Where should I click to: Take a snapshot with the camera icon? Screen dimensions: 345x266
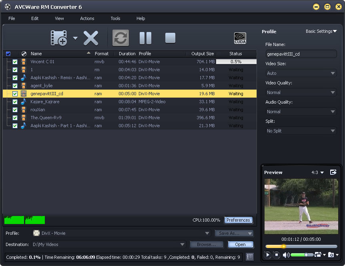pos(331,255)
